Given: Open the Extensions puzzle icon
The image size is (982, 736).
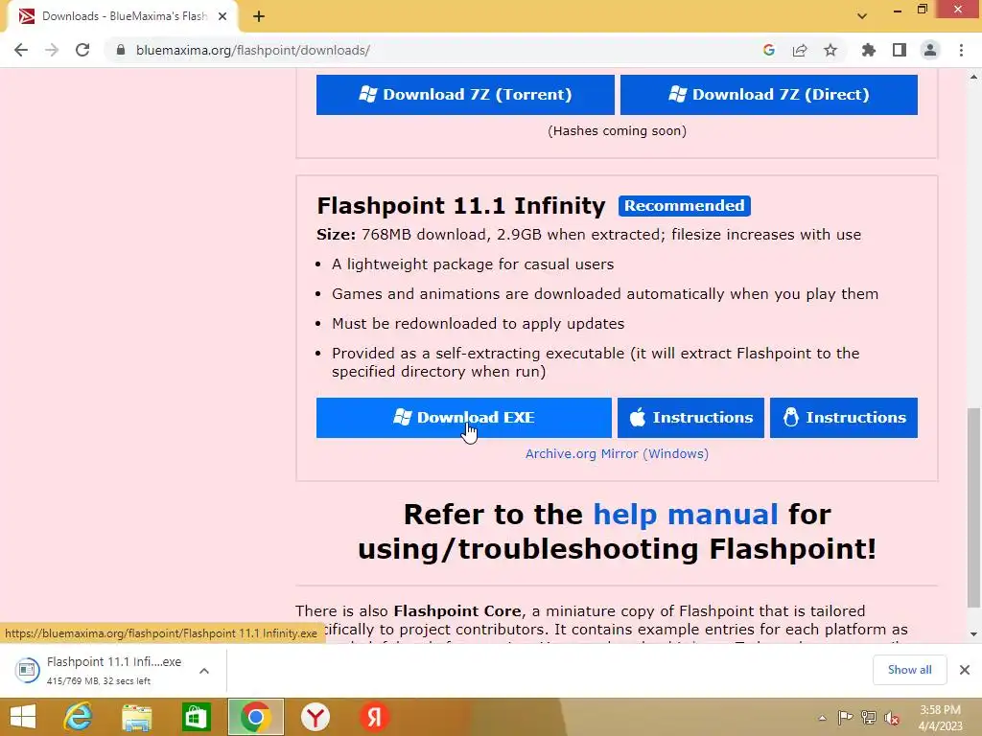Looking at the screenshot, I should pos(869,50).
